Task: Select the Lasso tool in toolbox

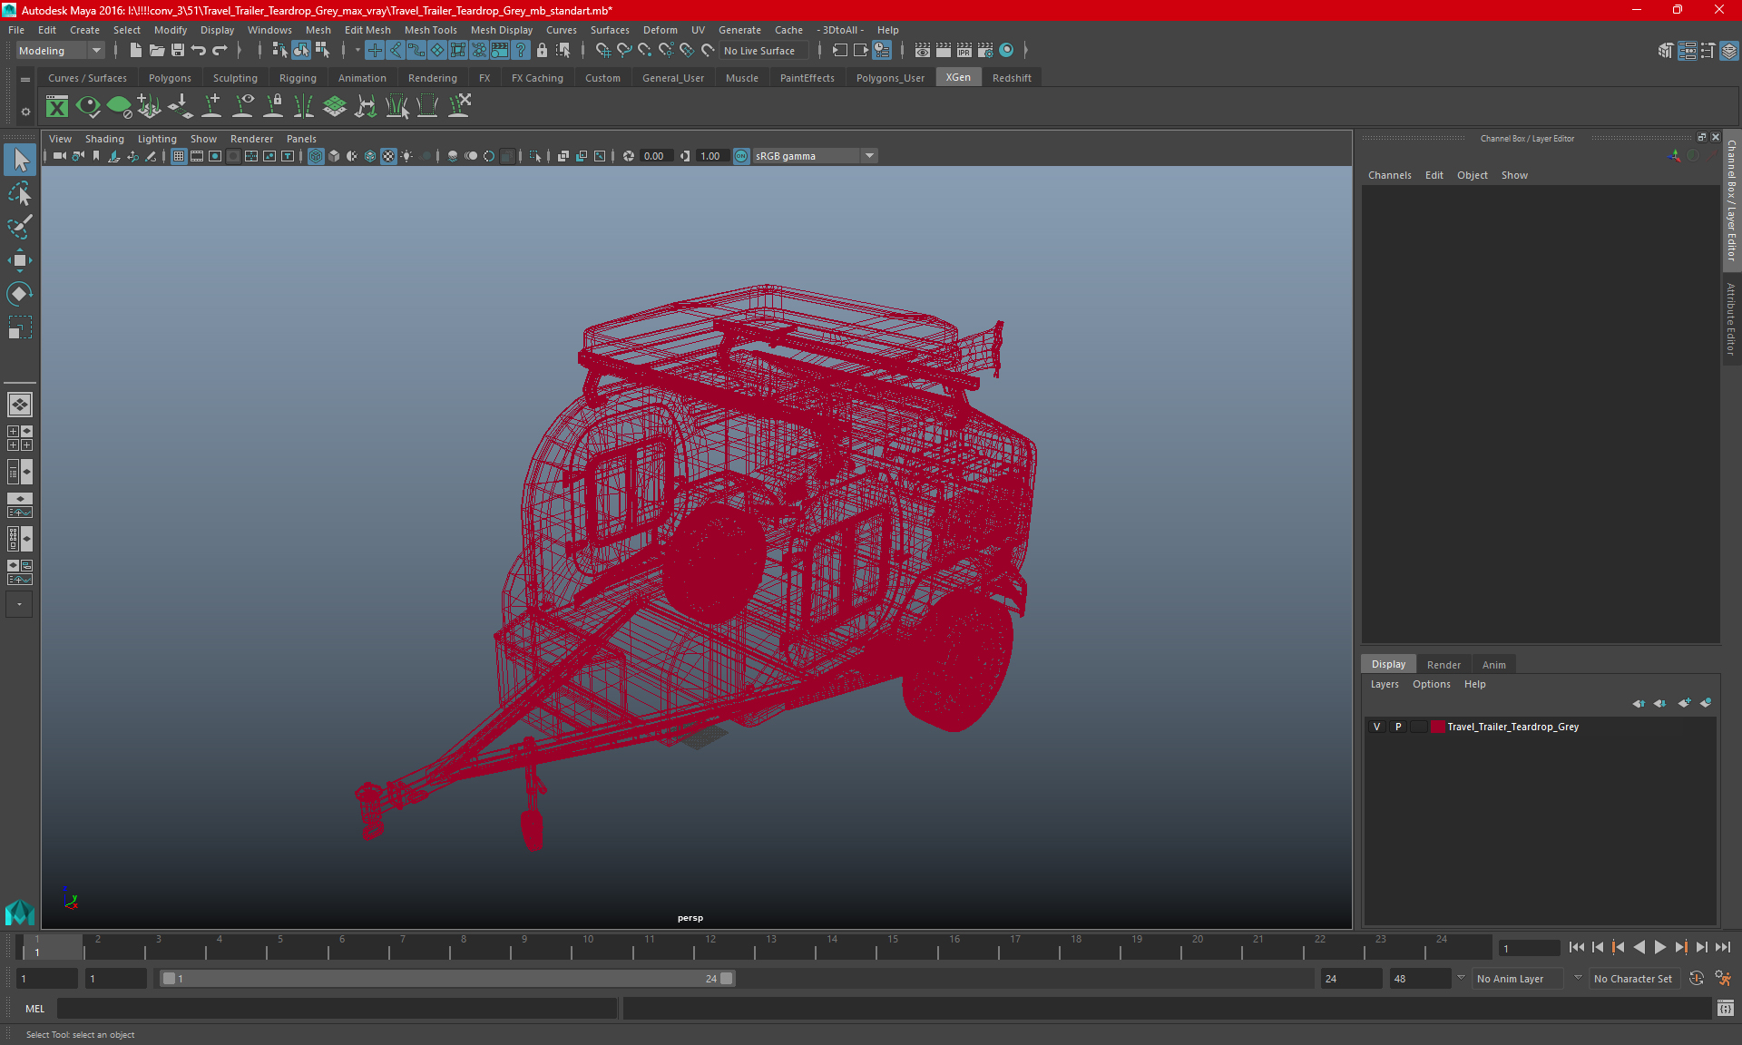Action: coord(20,194)
